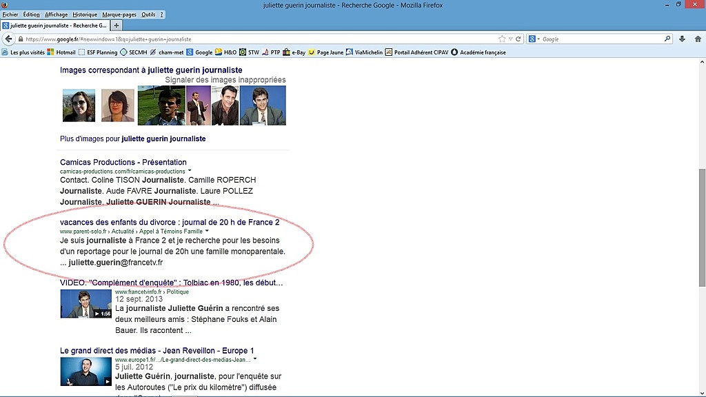The width and height of the screenshot is (706, 397).
Task: Go back using the back arrow button
Action: click(x=8, y=39)
